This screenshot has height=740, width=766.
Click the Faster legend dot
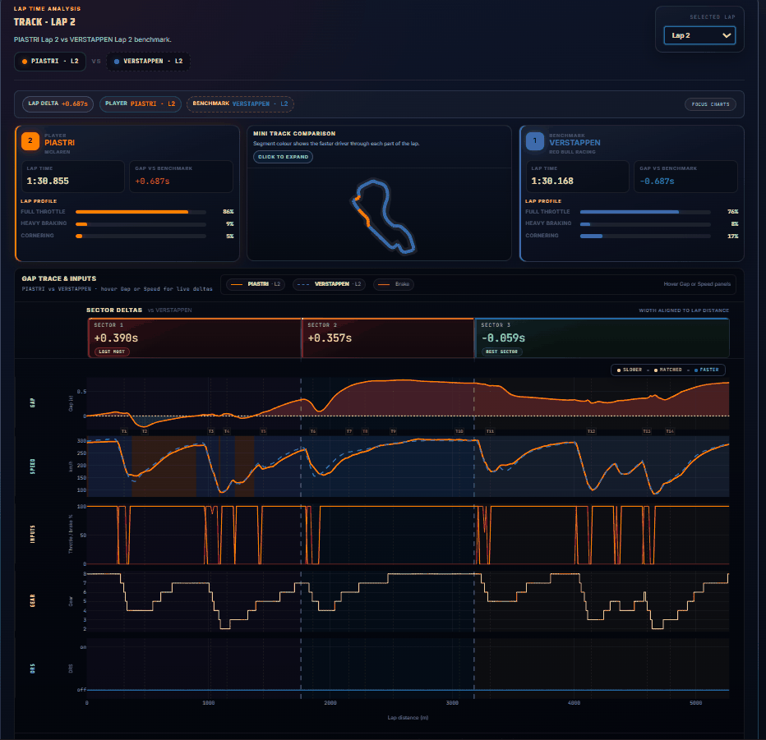click(696, 370)
